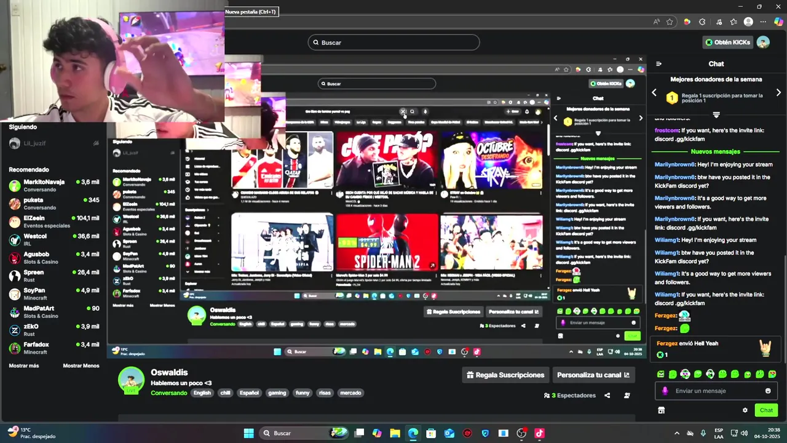Open Task View on taskbar
Screen dimensions: 787x443
point(359,433)
